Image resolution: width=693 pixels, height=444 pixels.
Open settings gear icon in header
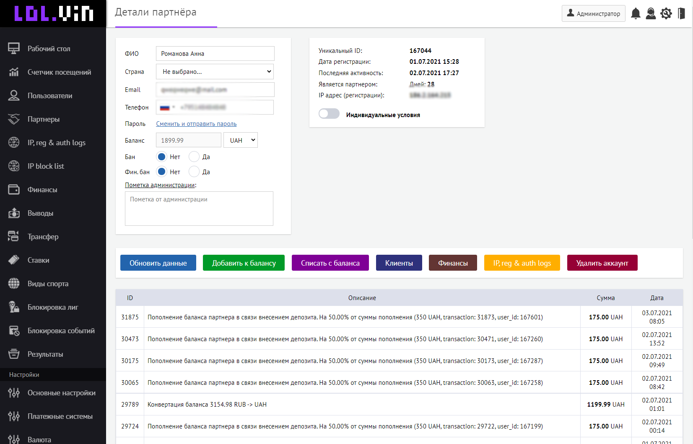pyautogui.click(x=666, y=13)
